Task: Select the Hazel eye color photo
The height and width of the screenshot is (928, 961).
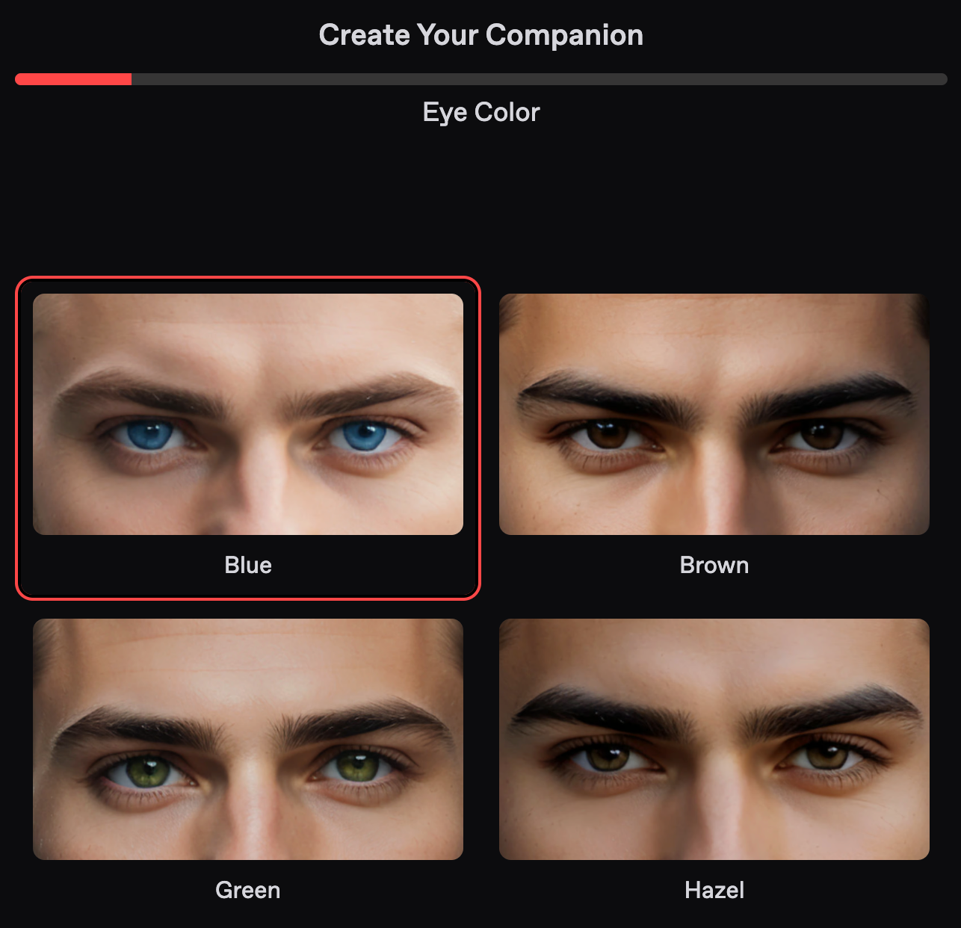Action: (x=714, y=739)
